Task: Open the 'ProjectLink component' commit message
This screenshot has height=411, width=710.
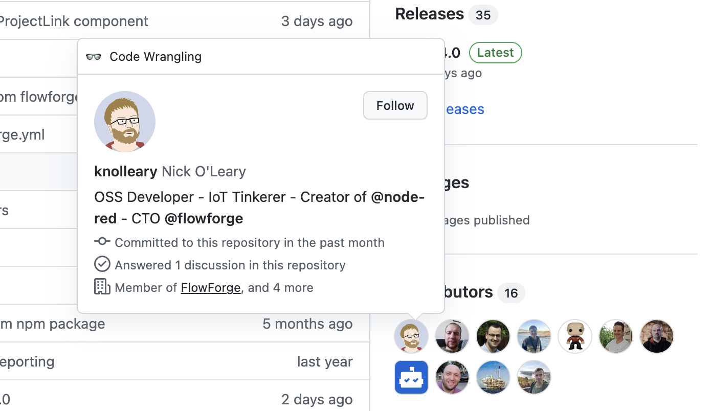Action: pyautogui.click(x=74, y=21)
